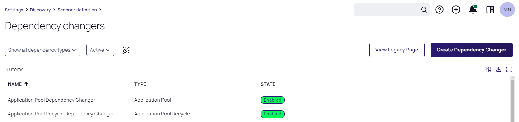Screen dimensions: 519x122
Task: Sort by the NAME column arrow
Action: (26, 84)
